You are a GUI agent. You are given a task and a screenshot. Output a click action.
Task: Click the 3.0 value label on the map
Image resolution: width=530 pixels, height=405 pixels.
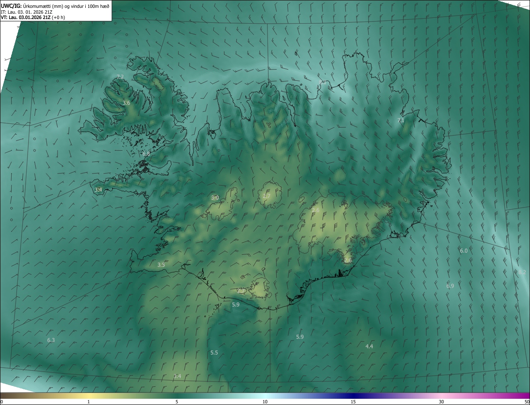point(215,198)
